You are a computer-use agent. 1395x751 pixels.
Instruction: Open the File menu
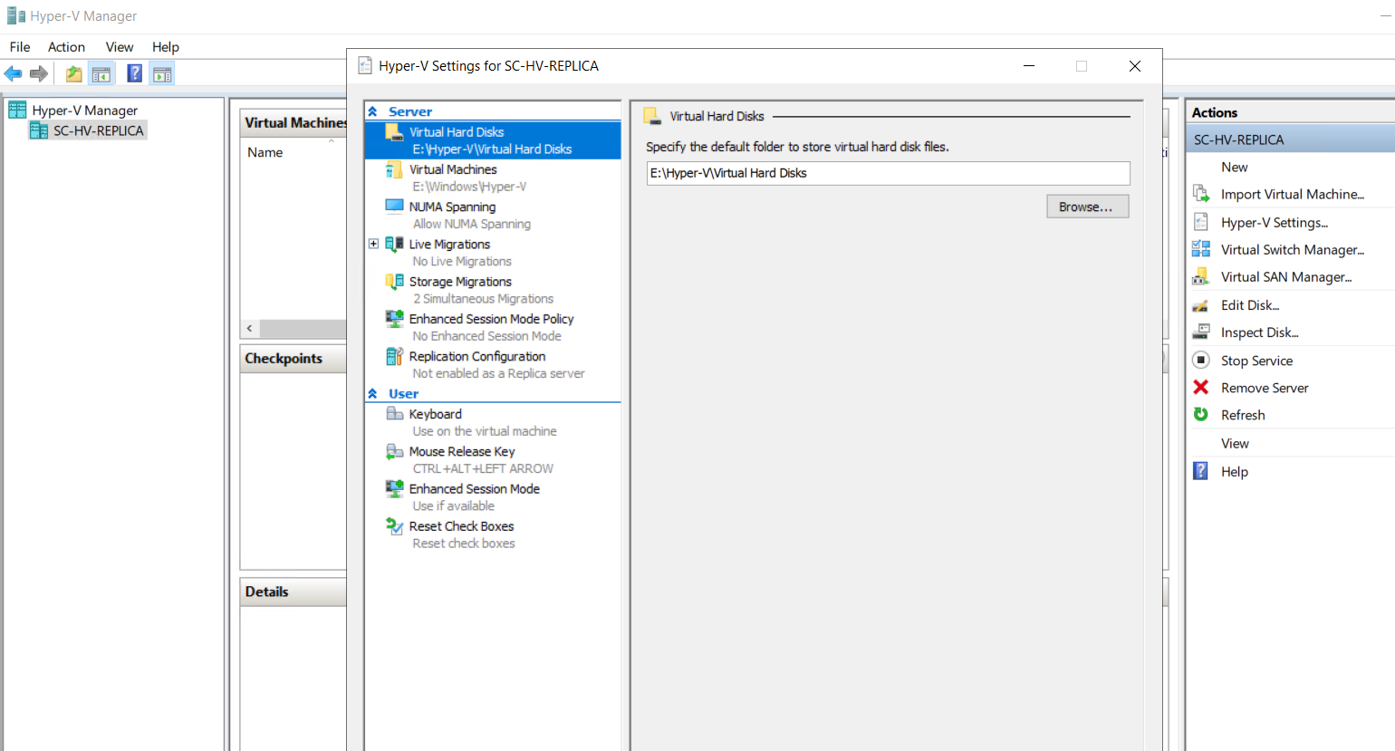point(20,47)
